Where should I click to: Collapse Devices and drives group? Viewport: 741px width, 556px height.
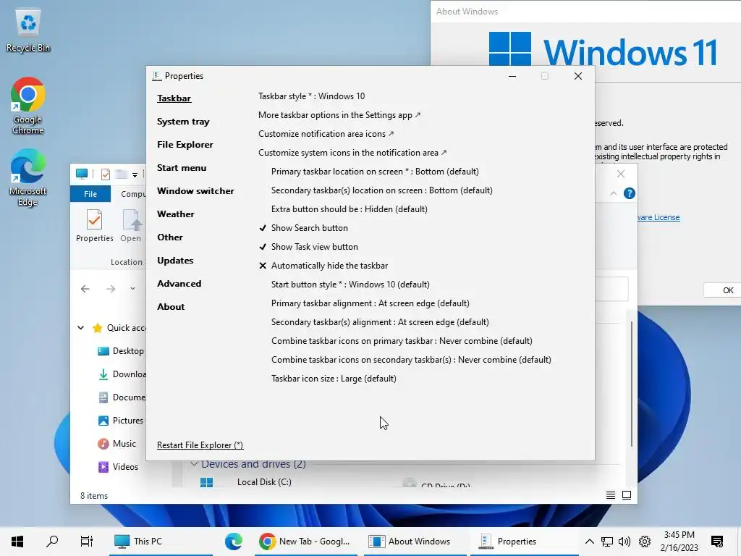pyautogui.click(x=194, y=464)
